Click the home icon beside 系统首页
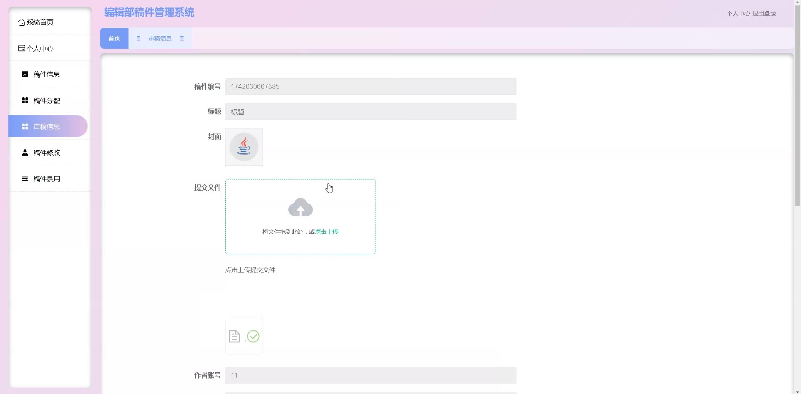The image size is (801, 394). click(x=21, y=22)
